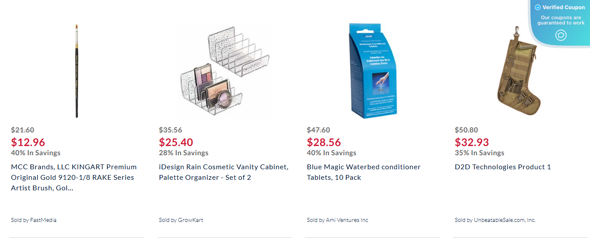
Task: Click the Verified Coupon banner text
Action: pyautogui.click(x=563, y=7)
